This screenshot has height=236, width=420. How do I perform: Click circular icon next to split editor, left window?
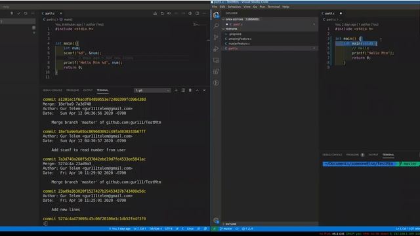pyautogui.click(x=190, y=13)
